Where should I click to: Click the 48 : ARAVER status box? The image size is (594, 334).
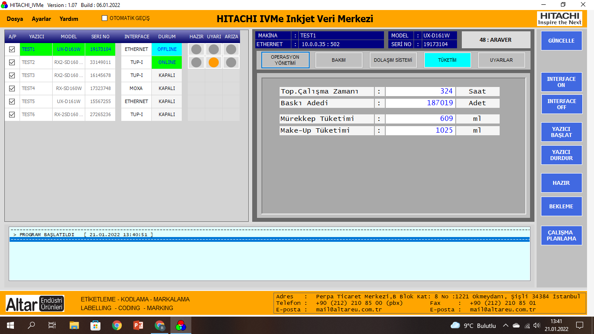(496, 40)
